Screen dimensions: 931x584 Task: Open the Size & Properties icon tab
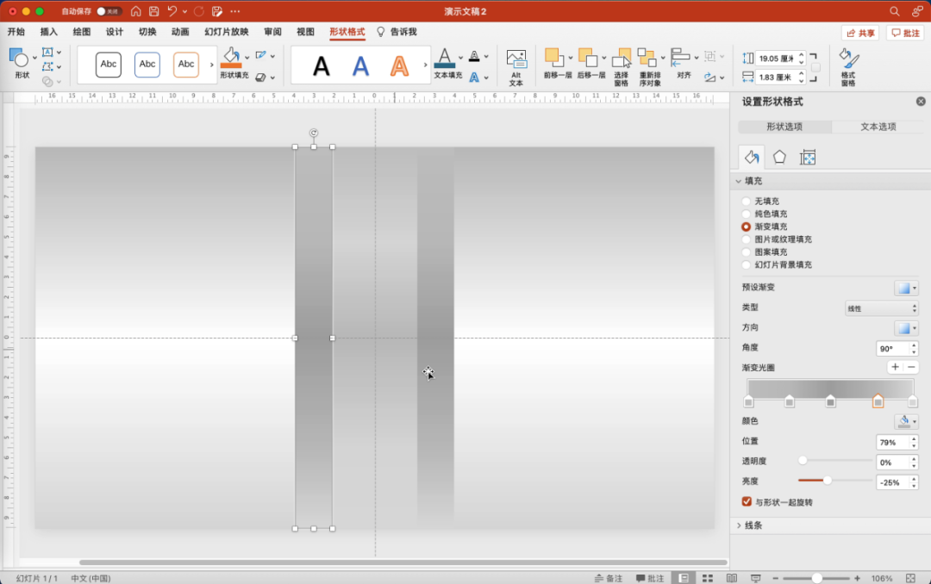(808, 157)
